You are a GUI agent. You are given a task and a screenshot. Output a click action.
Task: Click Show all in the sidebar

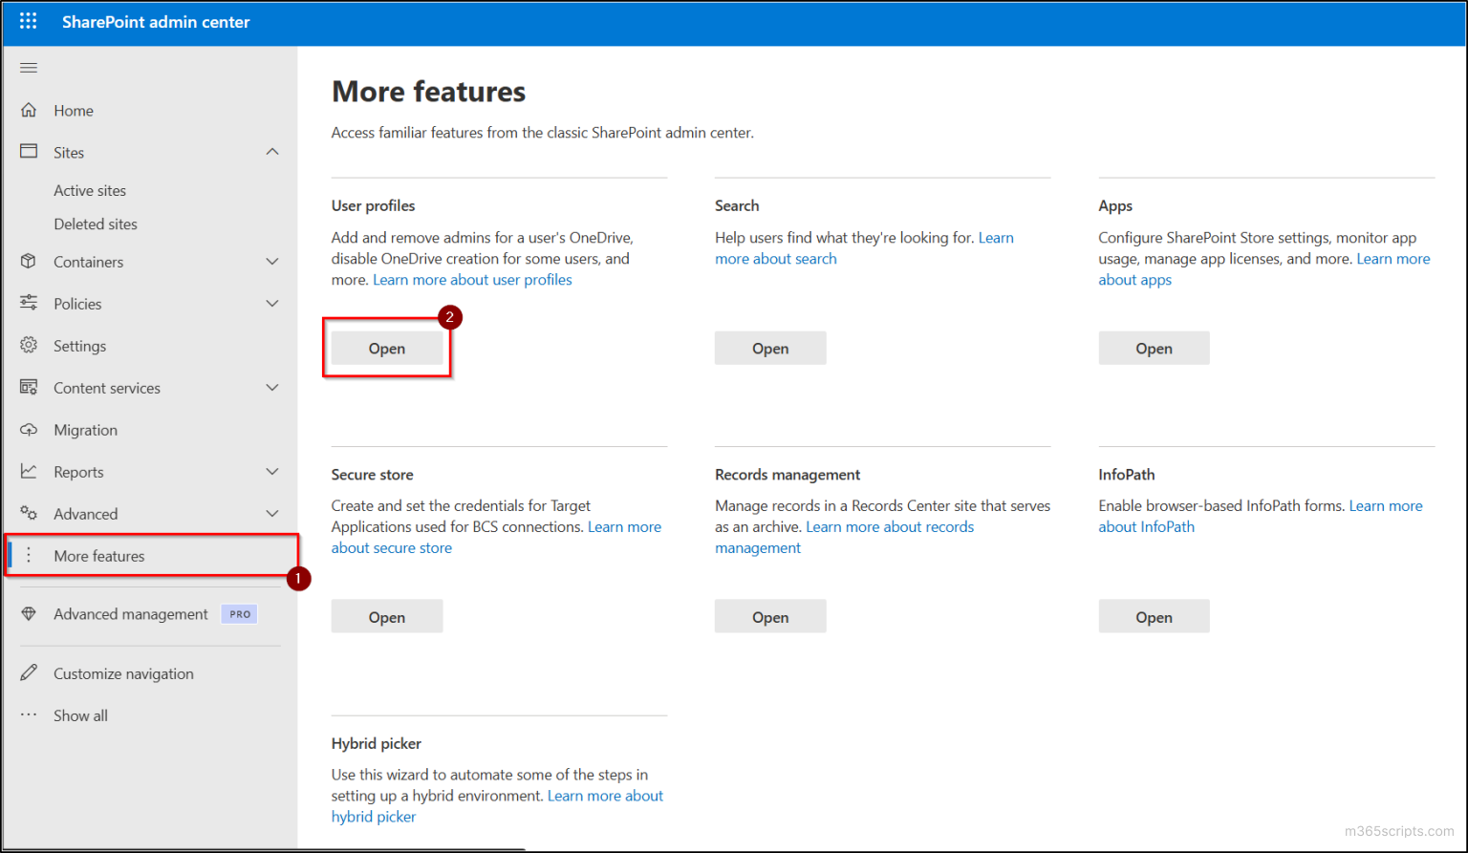pos(80,714)
